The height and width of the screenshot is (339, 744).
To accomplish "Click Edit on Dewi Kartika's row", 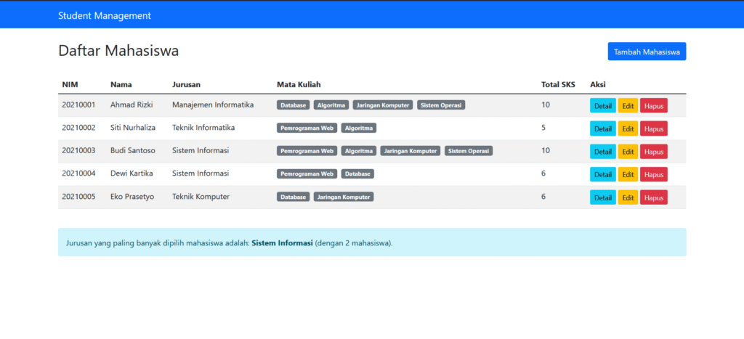I will tap(628, 175).
